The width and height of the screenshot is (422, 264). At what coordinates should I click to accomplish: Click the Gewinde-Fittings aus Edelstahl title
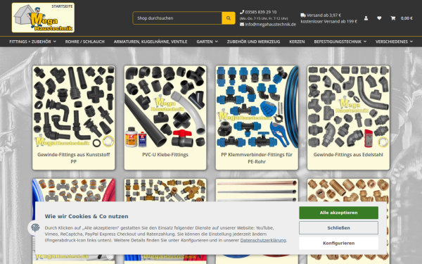point(348,155)
